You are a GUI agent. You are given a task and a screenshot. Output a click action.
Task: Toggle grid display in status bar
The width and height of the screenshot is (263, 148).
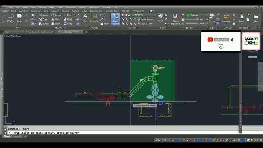pyautogui.click(x=165, y=140)
